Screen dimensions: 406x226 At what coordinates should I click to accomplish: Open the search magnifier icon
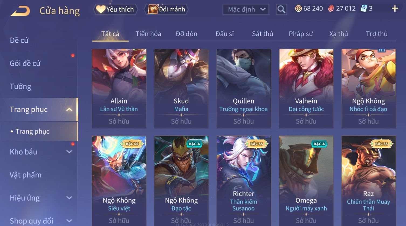281,9
